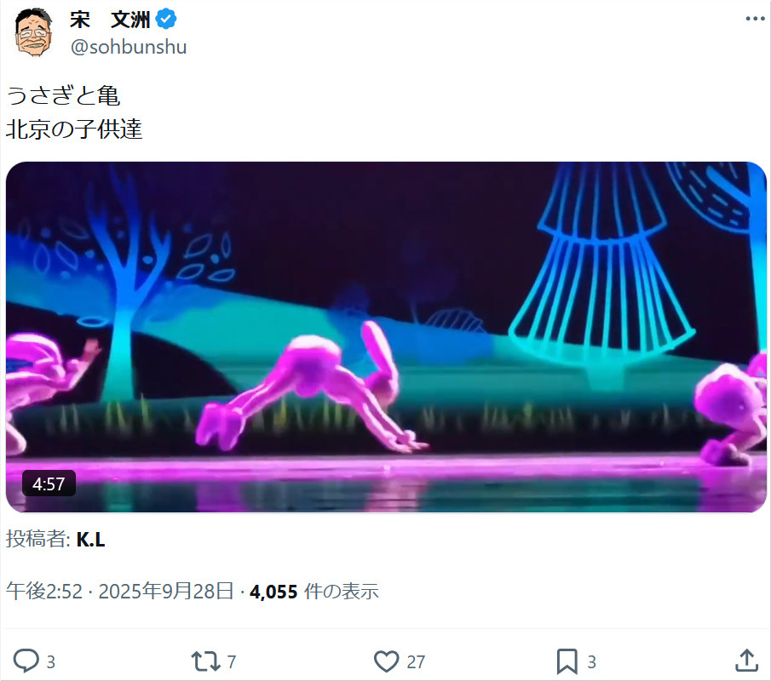Screen dimensions: 771x681
Task: Click the 4,055 件の表示 view count
Action: pos(314,592)
